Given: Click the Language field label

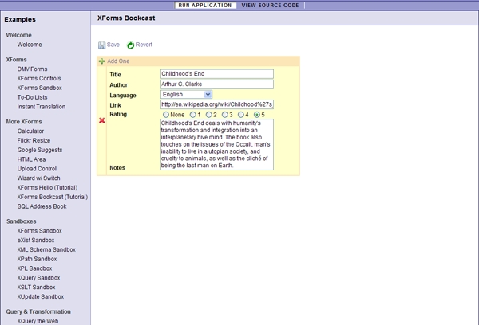Looking at the screenshot, I should click(x=123, y=96).
